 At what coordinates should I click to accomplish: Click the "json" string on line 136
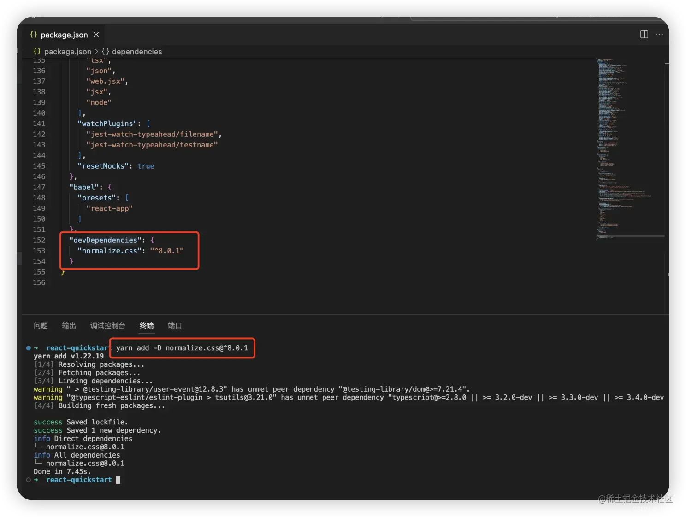[99, 70]
